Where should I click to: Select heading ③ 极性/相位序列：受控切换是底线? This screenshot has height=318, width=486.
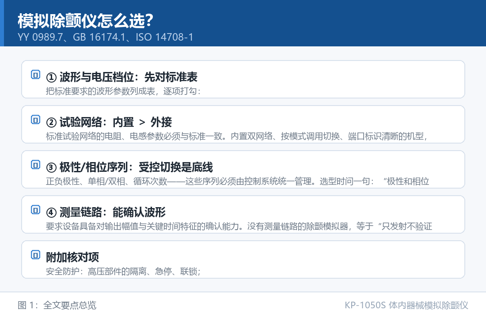pyautogui.click(x=129, y=167)
